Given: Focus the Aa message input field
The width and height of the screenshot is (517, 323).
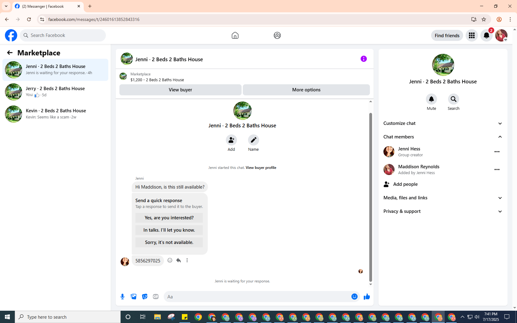Looking at the screenshot, I should click(x=257, y=297).
